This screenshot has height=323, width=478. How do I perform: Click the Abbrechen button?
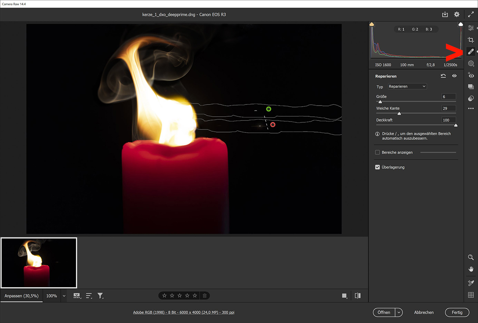pos(424,313)
